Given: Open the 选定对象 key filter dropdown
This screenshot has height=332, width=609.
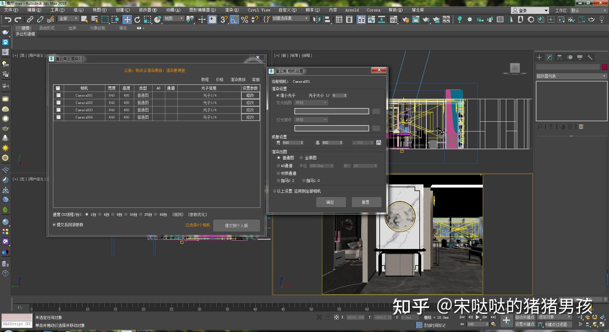Looking at the screenshot, I should coord(554,317).
